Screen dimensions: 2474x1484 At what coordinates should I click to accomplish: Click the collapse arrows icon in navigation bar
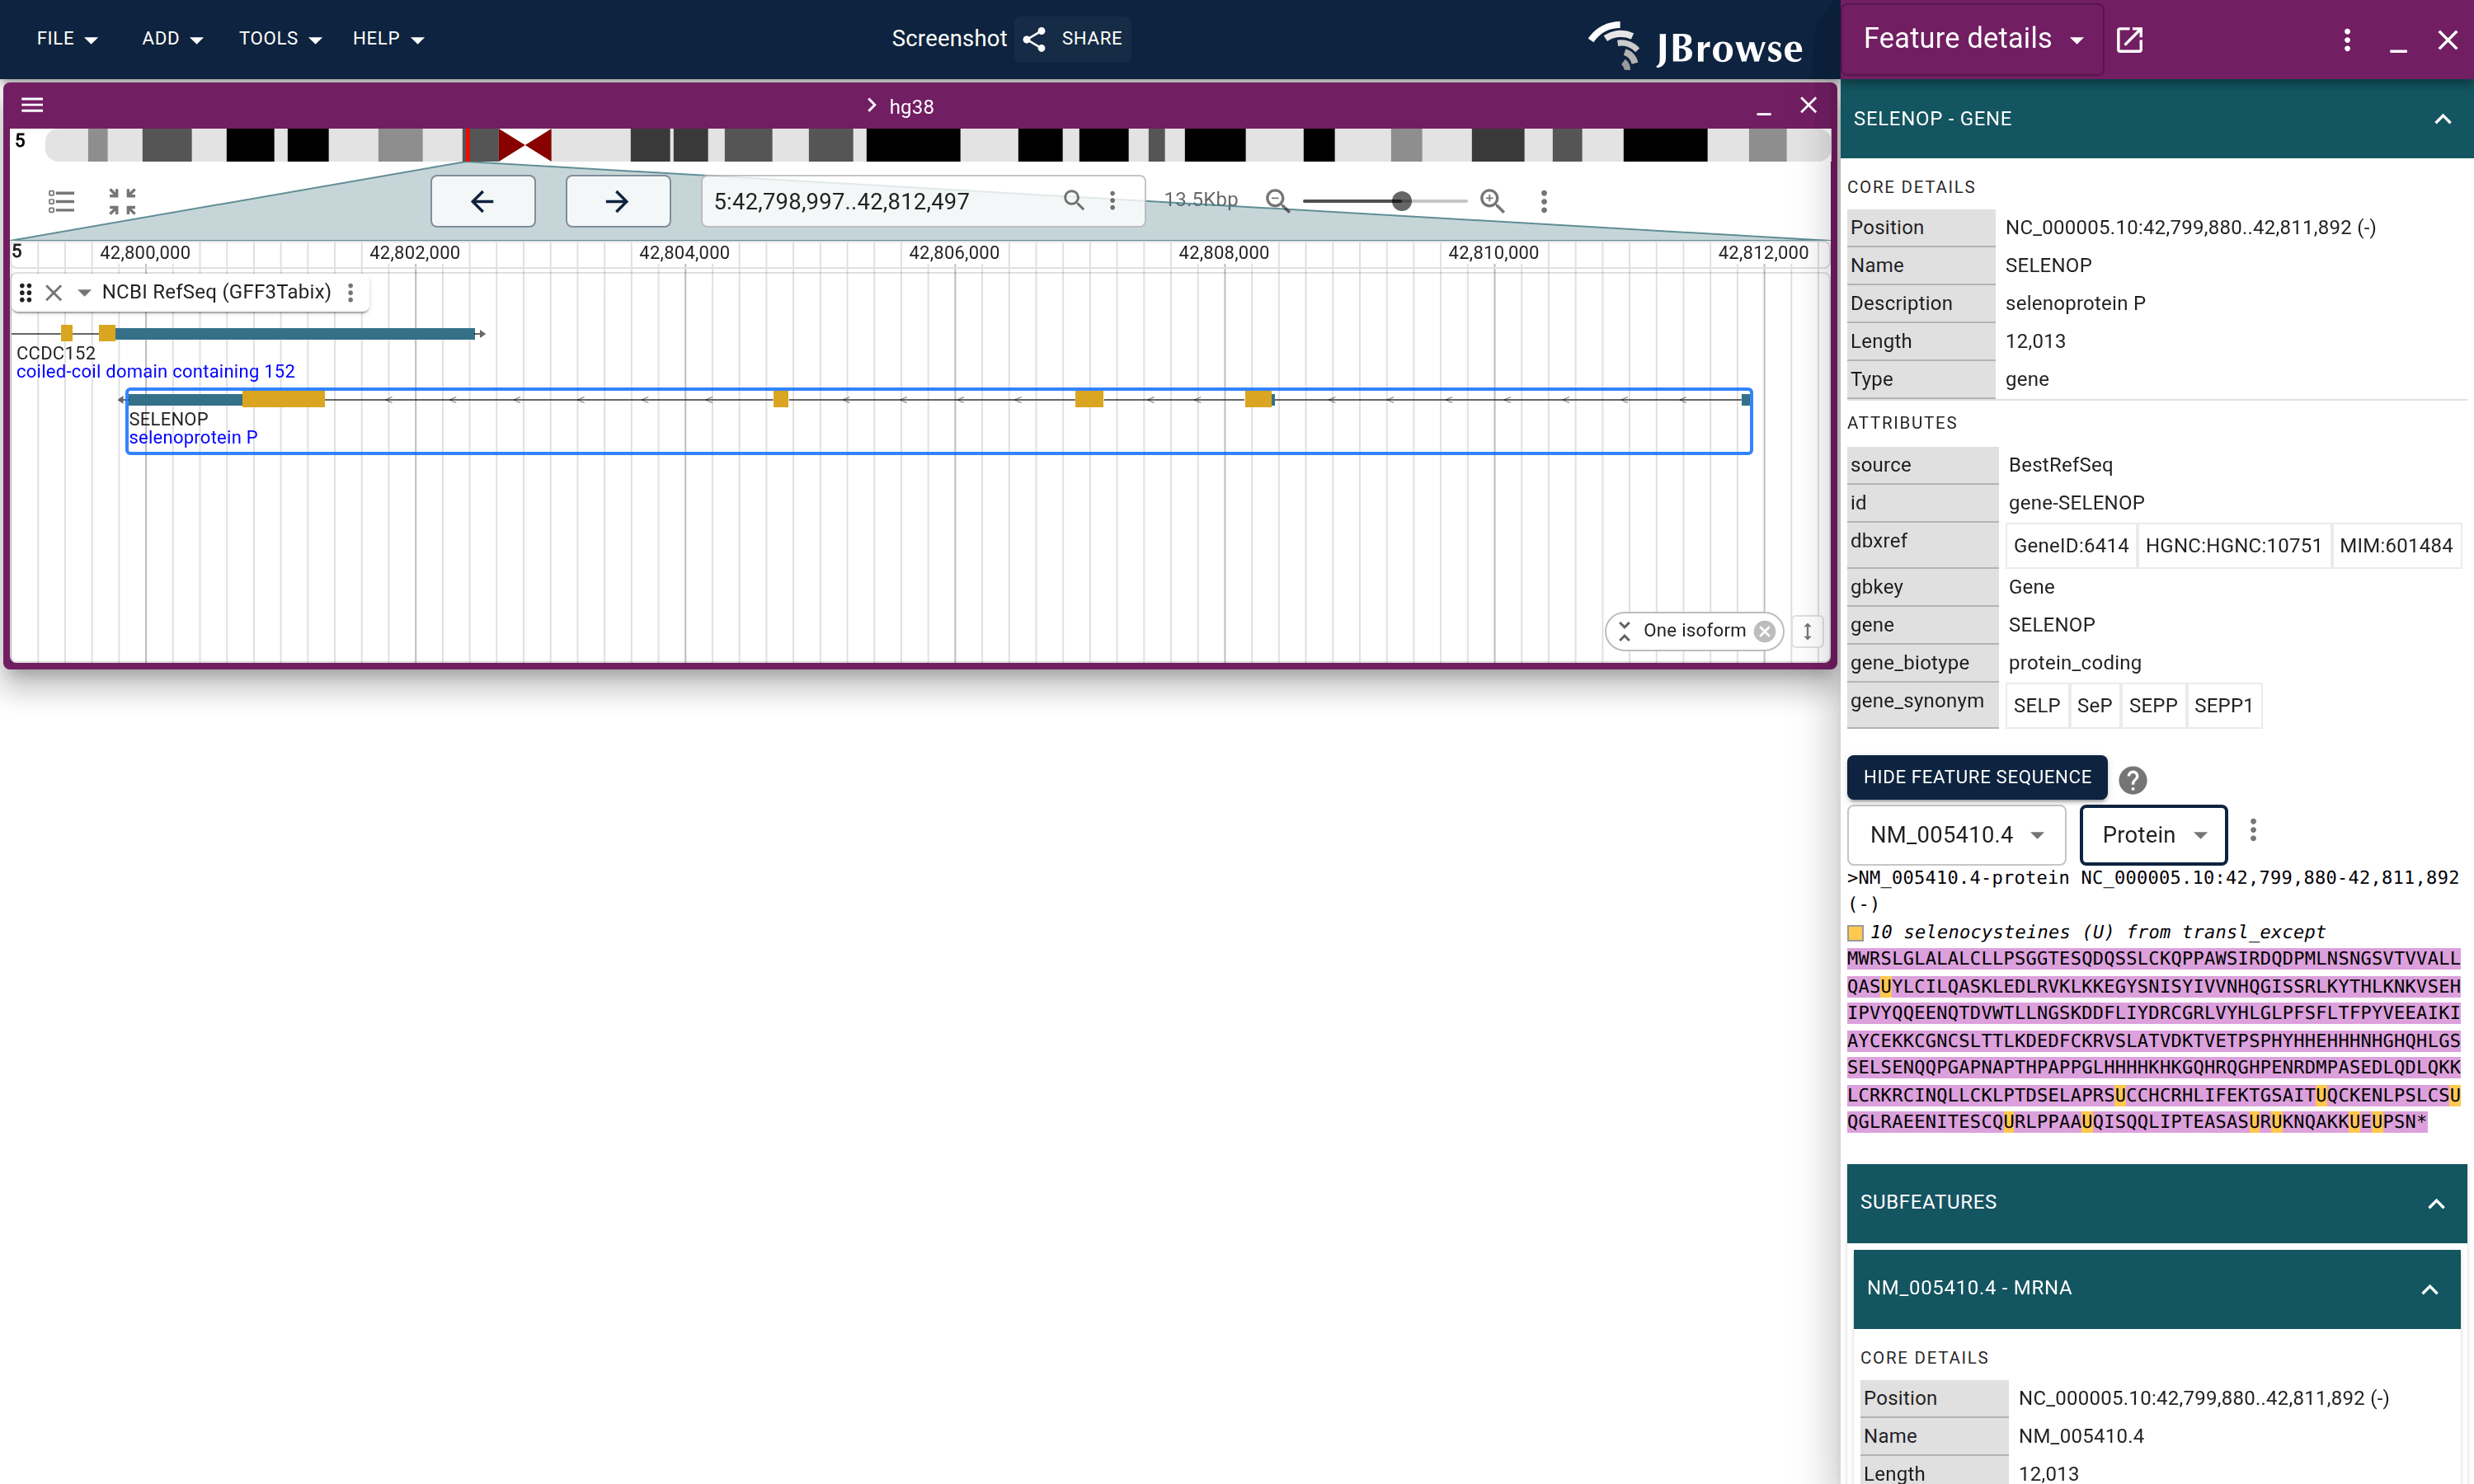click(122, 201)
